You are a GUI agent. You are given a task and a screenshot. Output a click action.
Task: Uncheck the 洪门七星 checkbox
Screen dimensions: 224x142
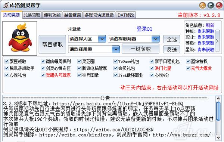click(x=152, y=68)
